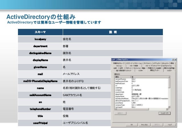The height and width of the screenshot is (137, 182).
Task: Open the COM+ tab
Action: point(141,71)
